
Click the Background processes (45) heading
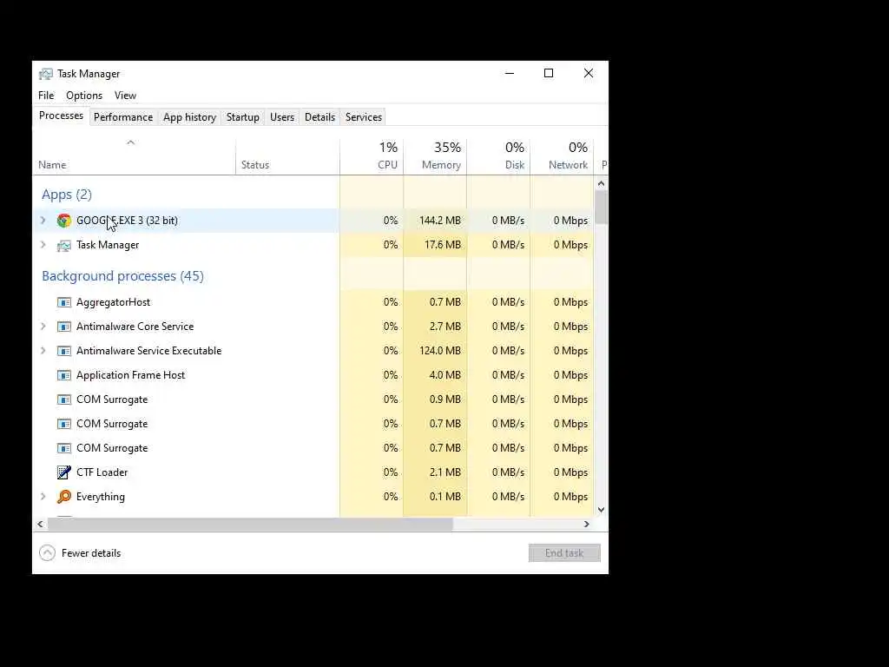123,276
